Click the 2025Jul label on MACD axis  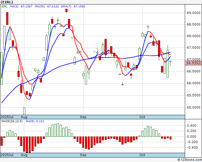7,155
